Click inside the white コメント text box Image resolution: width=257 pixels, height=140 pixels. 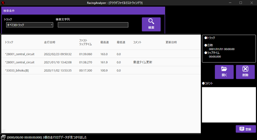(x=228, y=105)
